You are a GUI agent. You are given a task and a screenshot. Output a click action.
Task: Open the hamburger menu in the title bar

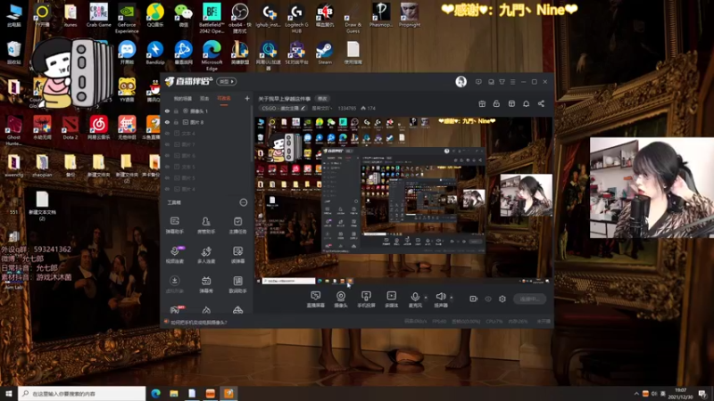pos(512,82)
